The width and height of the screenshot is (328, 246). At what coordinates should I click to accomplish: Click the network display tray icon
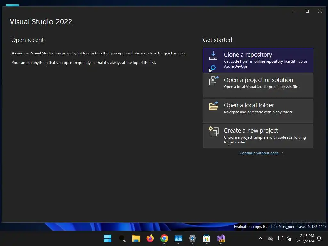coord(281,238)
